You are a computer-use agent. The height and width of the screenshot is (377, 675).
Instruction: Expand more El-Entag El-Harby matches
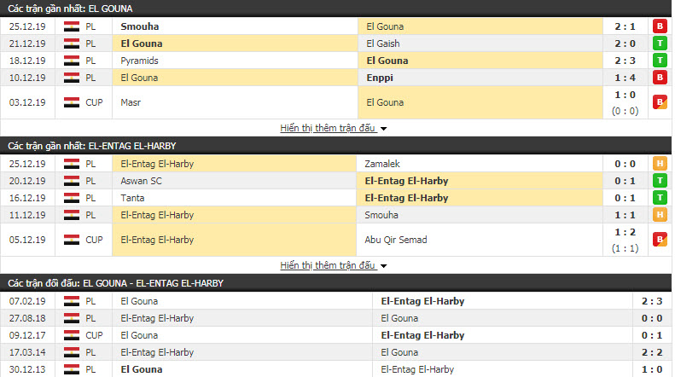pos(328,265)
